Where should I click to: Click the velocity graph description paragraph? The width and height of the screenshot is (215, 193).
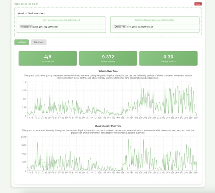click(108, 77)
